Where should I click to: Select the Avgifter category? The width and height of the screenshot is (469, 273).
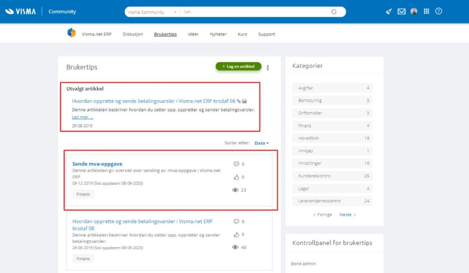(x=332, y=88)
